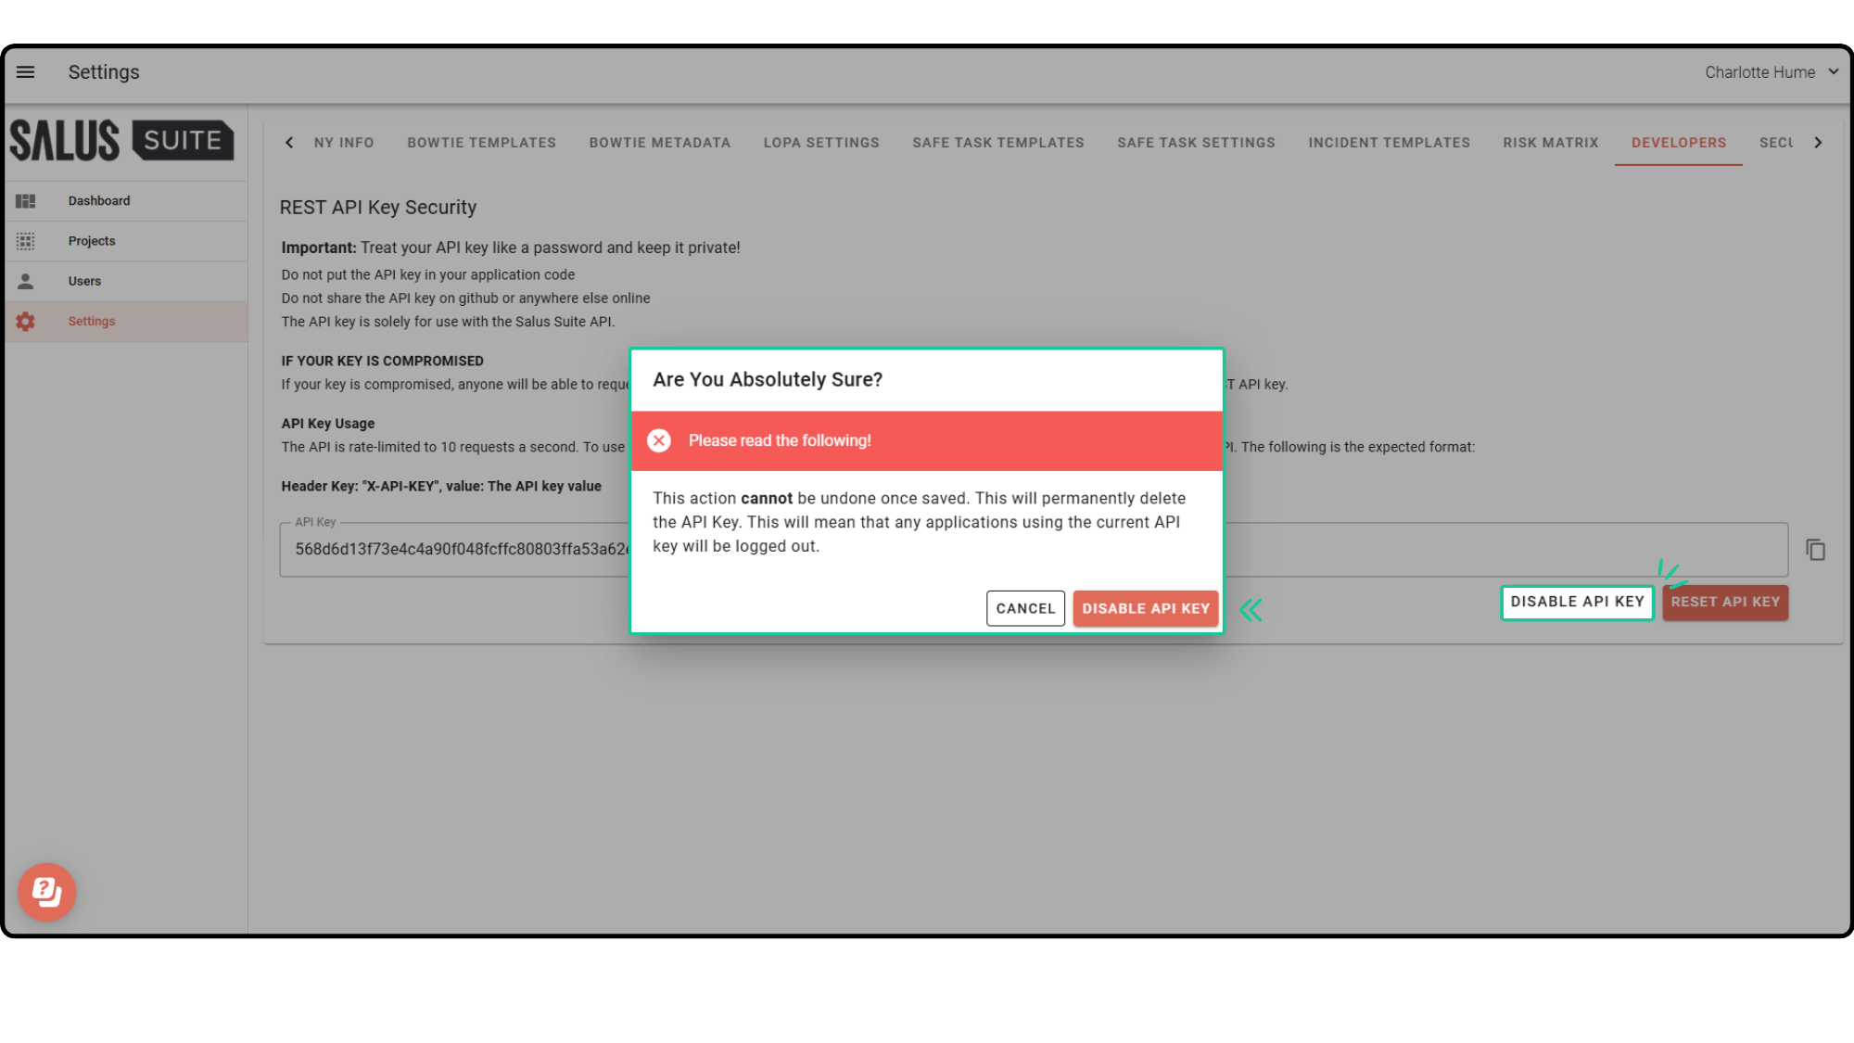Cancel the confirmation dialog
Image resolution: width=1854 pixels, height=1043 pixels.
pos(1025,608)
